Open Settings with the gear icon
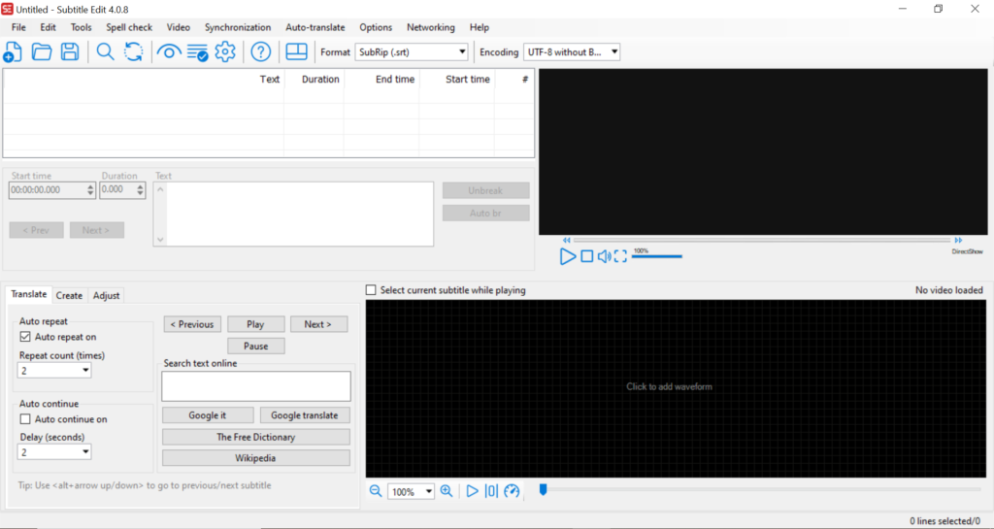The width and height of the screenshot is (994, 529). click(225, 52)
